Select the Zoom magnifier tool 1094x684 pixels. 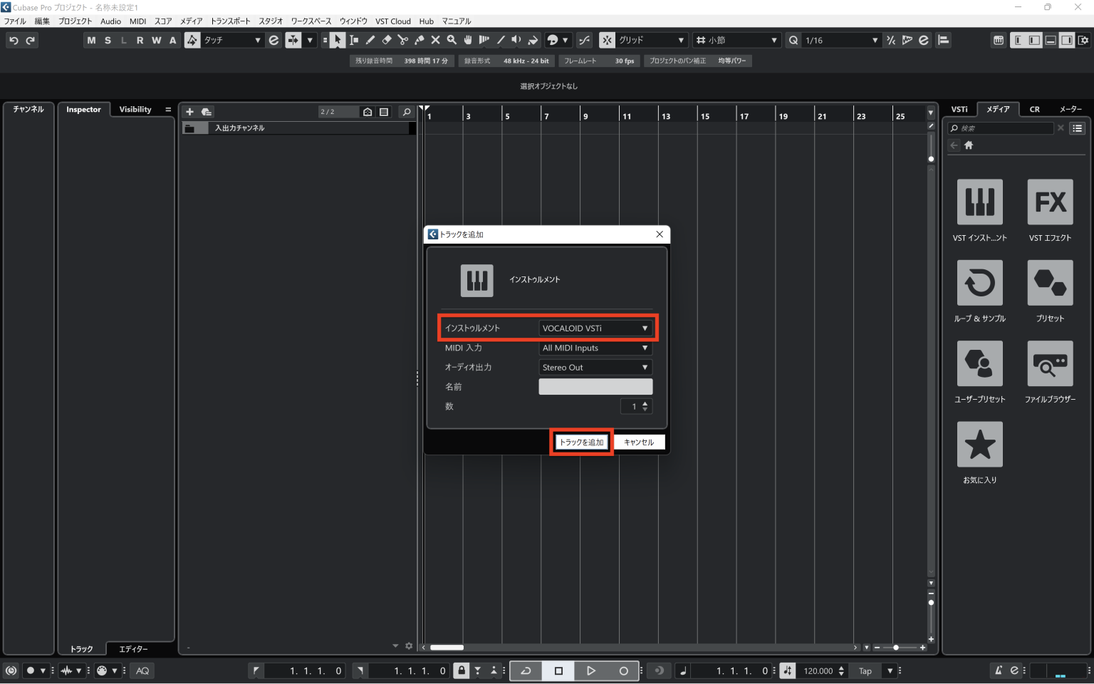coord(452,40)
